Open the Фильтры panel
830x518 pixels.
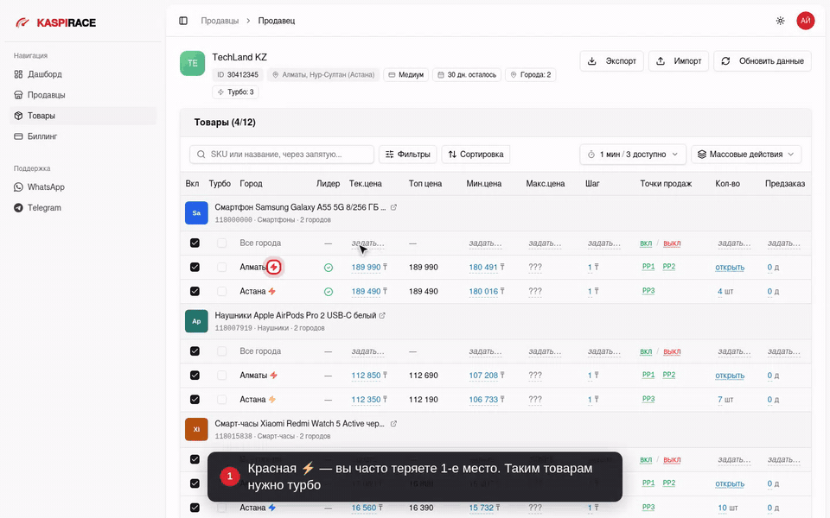pyautogui.click(x=407, y=155)
